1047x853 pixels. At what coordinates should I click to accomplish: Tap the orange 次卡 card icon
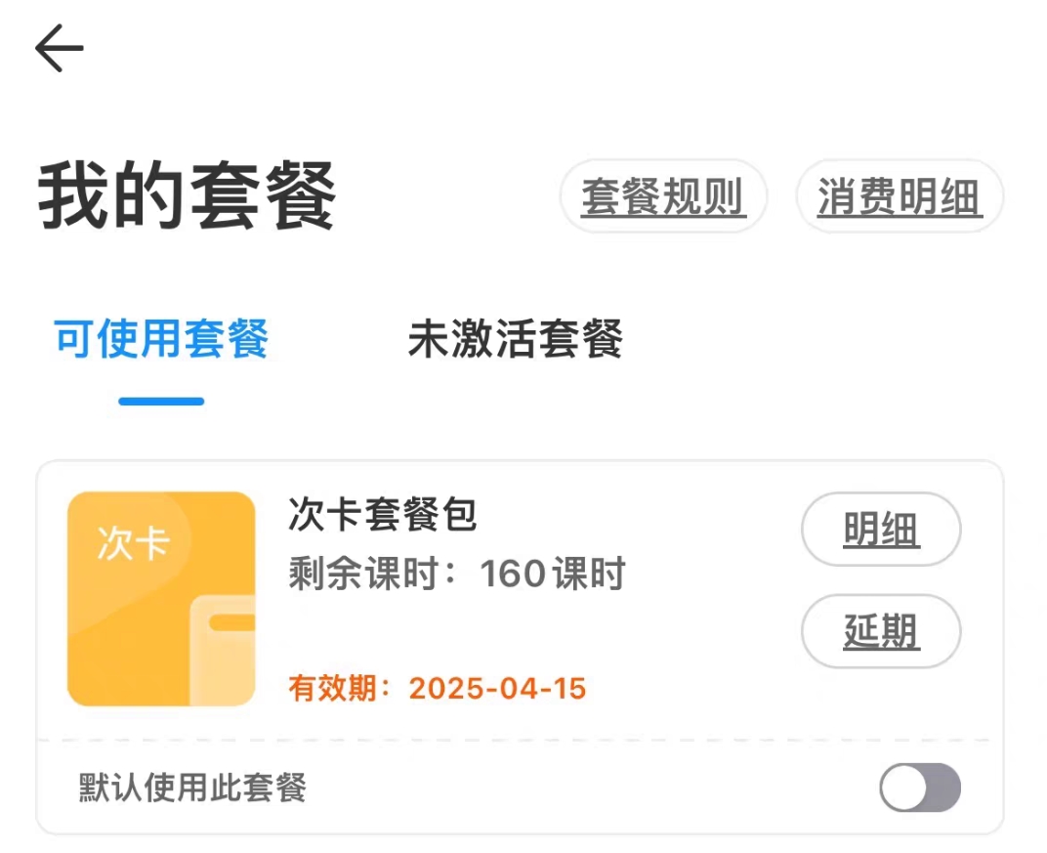[161, 599]
